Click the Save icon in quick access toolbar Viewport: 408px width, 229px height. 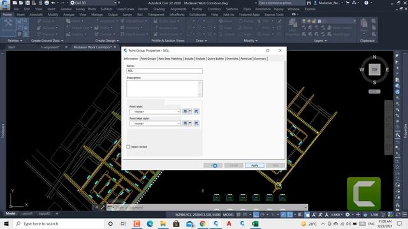point(27,3)
